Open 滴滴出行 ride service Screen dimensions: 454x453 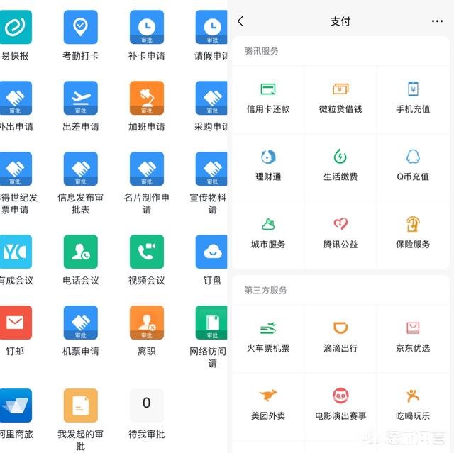tap(340, 338)
